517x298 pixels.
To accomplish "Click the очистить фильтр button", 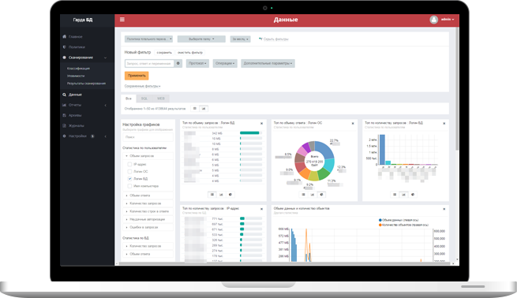I will (x=190, y=52).
